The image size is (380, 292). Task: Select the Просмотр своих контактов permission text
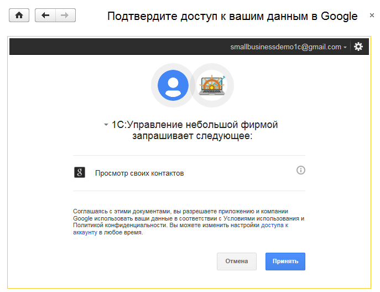tap(139, 173)
